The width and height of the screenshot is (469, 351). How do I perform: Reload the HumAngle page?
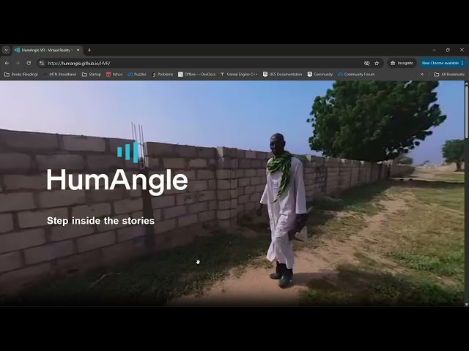29,64
